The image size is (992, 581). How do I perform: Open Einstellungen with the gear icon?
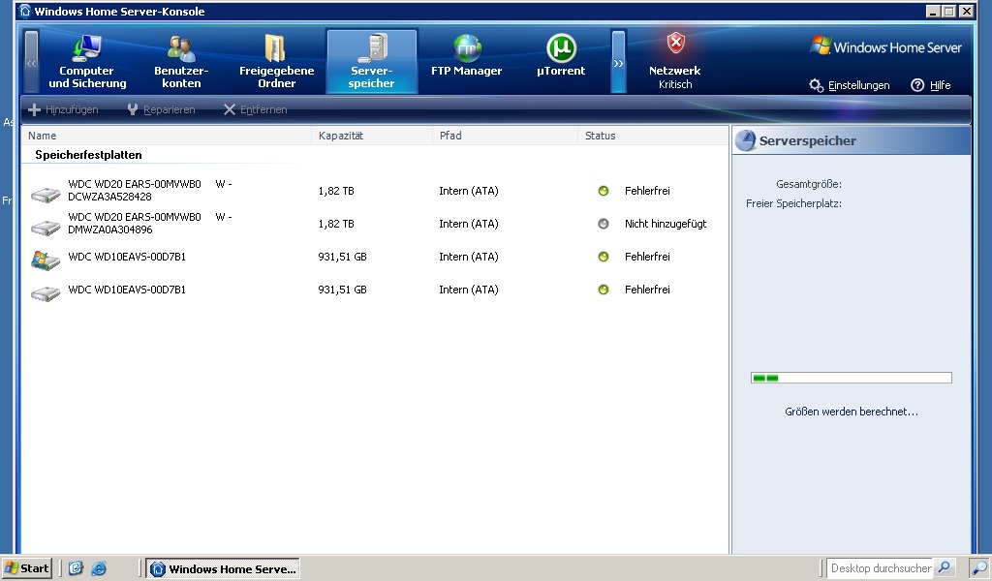tap(850, 85)
